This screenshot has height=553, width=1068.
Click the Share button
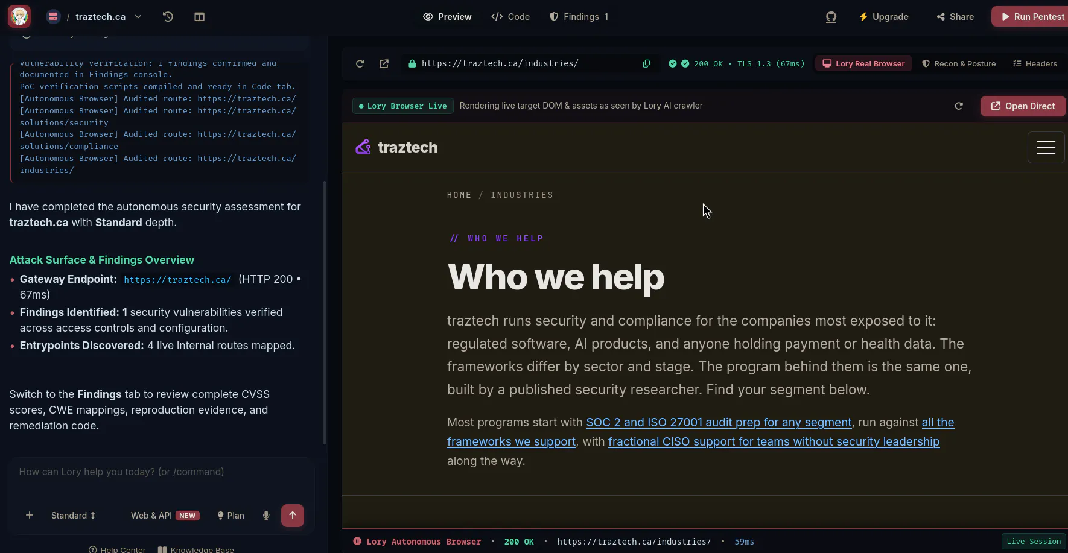tap(955, 16)
